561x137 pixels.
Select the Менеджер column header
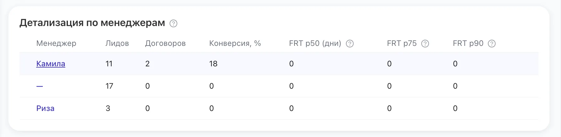click(x=56, y=43)
